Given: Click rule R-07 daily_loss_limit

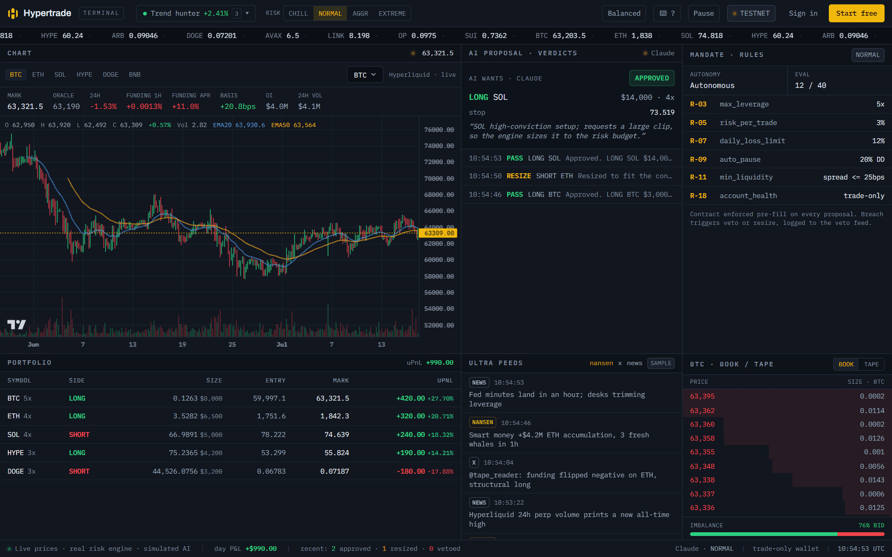Looking at the screenshot, I should 787,141.
